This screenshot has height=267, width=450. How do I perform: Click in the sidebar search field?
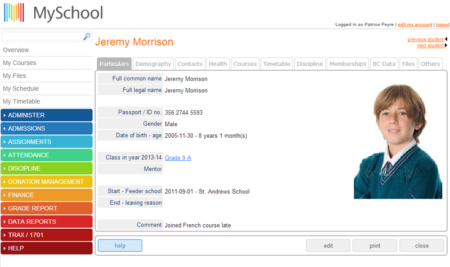(43, 37)
